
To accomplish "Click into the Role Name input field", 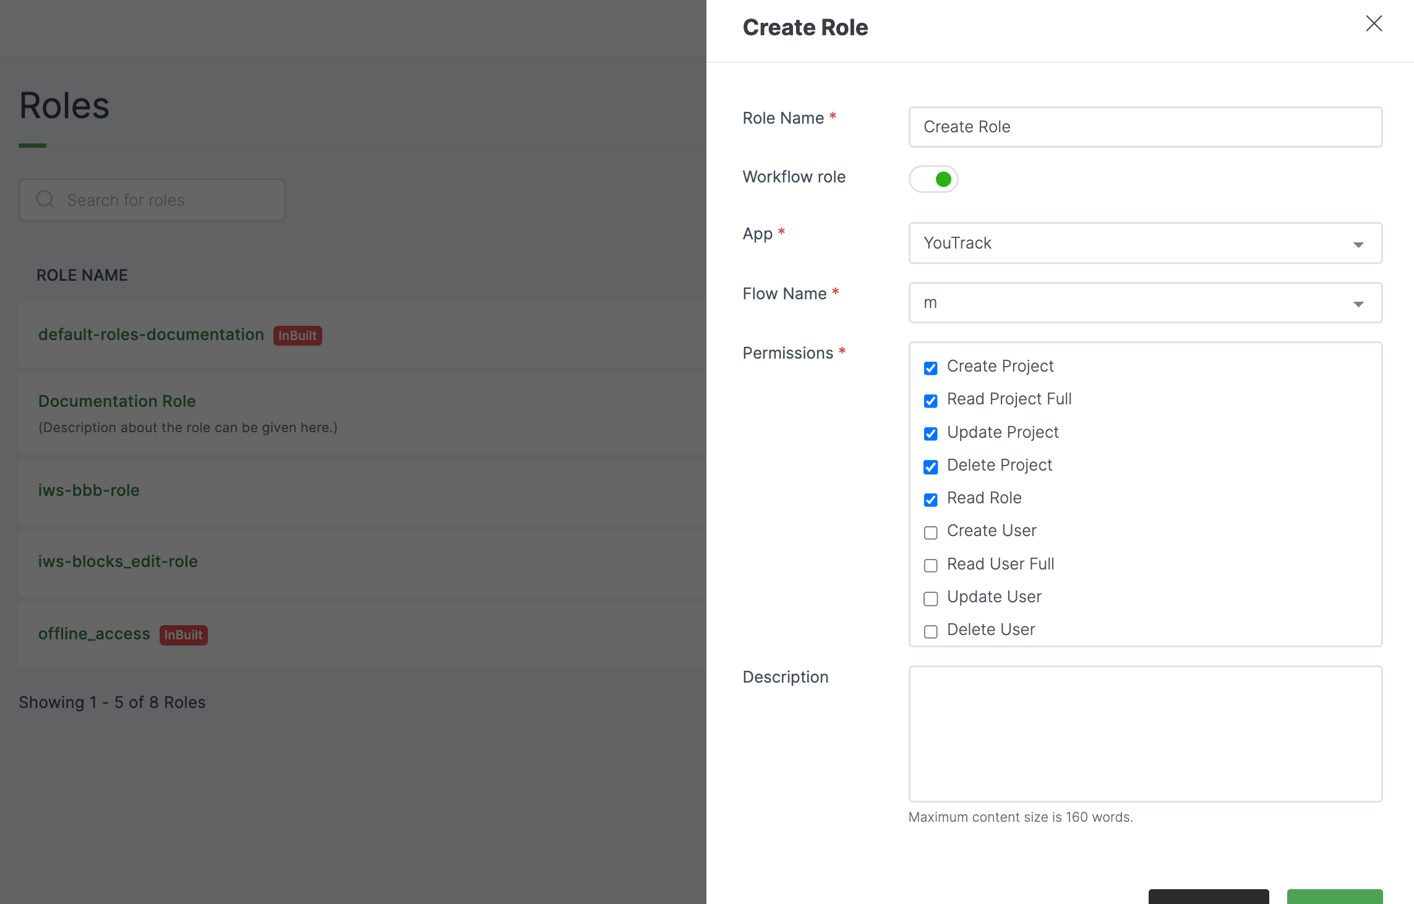I will pos(1145,127).
